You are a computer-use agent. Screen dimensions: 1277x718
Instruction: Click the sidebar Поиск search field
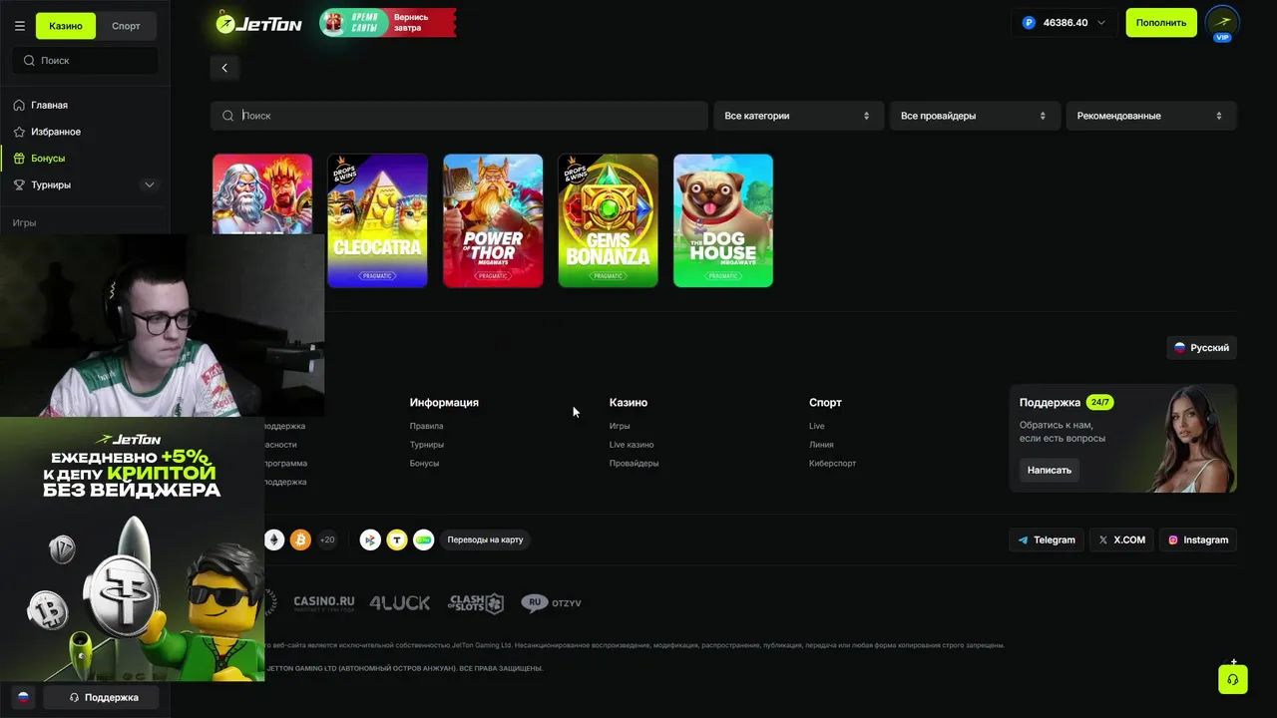[85, 61]
